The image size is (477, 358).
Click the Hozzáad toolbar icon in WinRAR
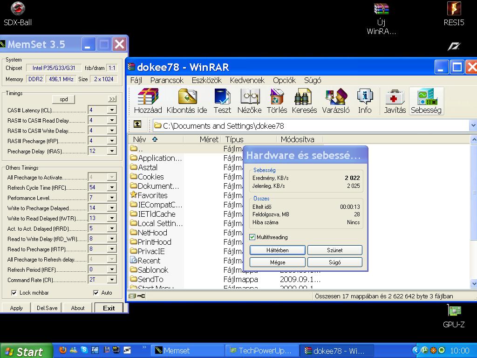pos(148,101)
